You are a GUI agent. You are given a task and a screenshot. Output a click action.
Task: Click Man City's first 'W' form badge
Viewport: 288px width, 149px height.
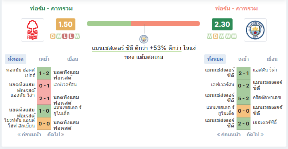coord(209,36)
